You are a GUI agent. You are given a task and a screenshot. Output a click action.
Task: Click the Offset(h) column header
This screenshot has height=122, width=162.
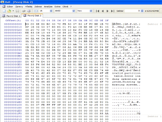[13, 21]
